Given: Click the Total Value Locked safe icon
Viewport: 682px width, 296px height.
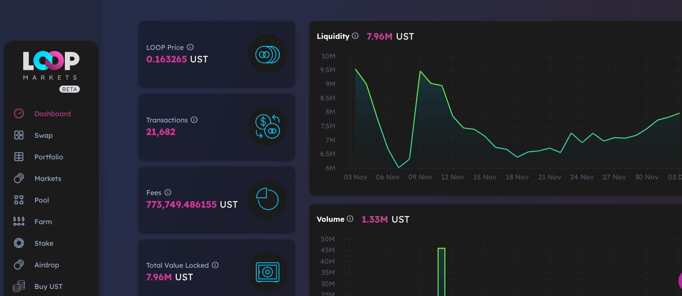Looking at the screenshot, I should (267, 272).
